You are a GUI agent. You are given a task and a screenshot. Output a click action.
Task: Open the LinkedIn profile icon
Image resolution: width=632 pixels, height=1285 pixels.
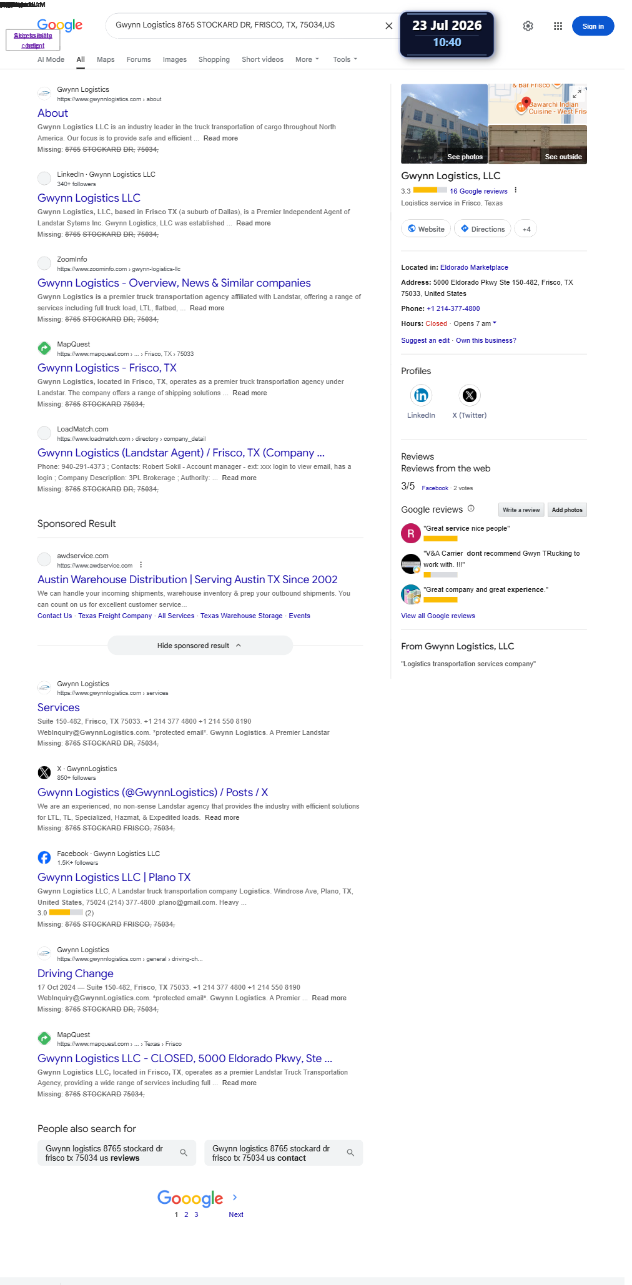421,395
